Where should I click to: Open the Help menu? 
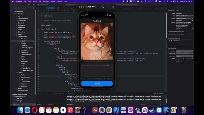[65, 1]
